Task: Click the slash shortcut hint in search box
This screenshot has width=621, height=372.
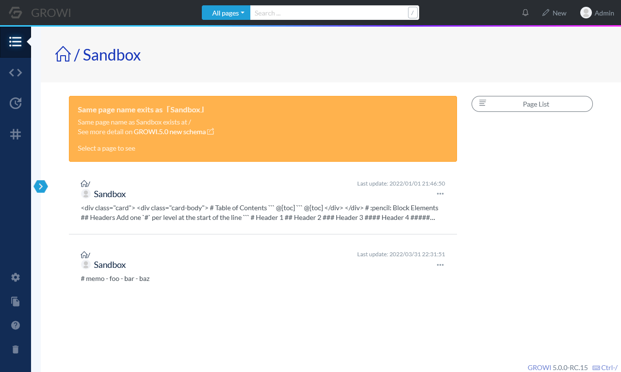Action: (x=413, y=13)
